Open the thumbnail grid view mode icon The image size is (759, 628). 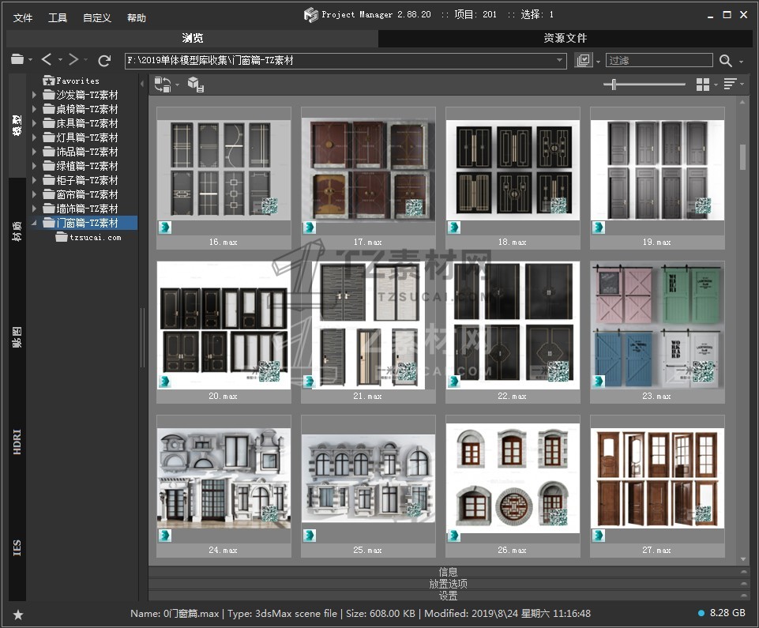tap(702, 85)
